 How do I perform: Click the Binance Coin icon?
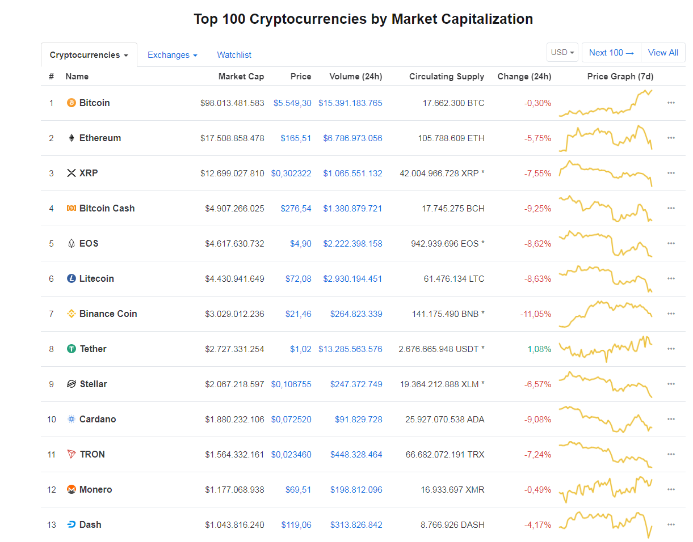coord(70,314)
